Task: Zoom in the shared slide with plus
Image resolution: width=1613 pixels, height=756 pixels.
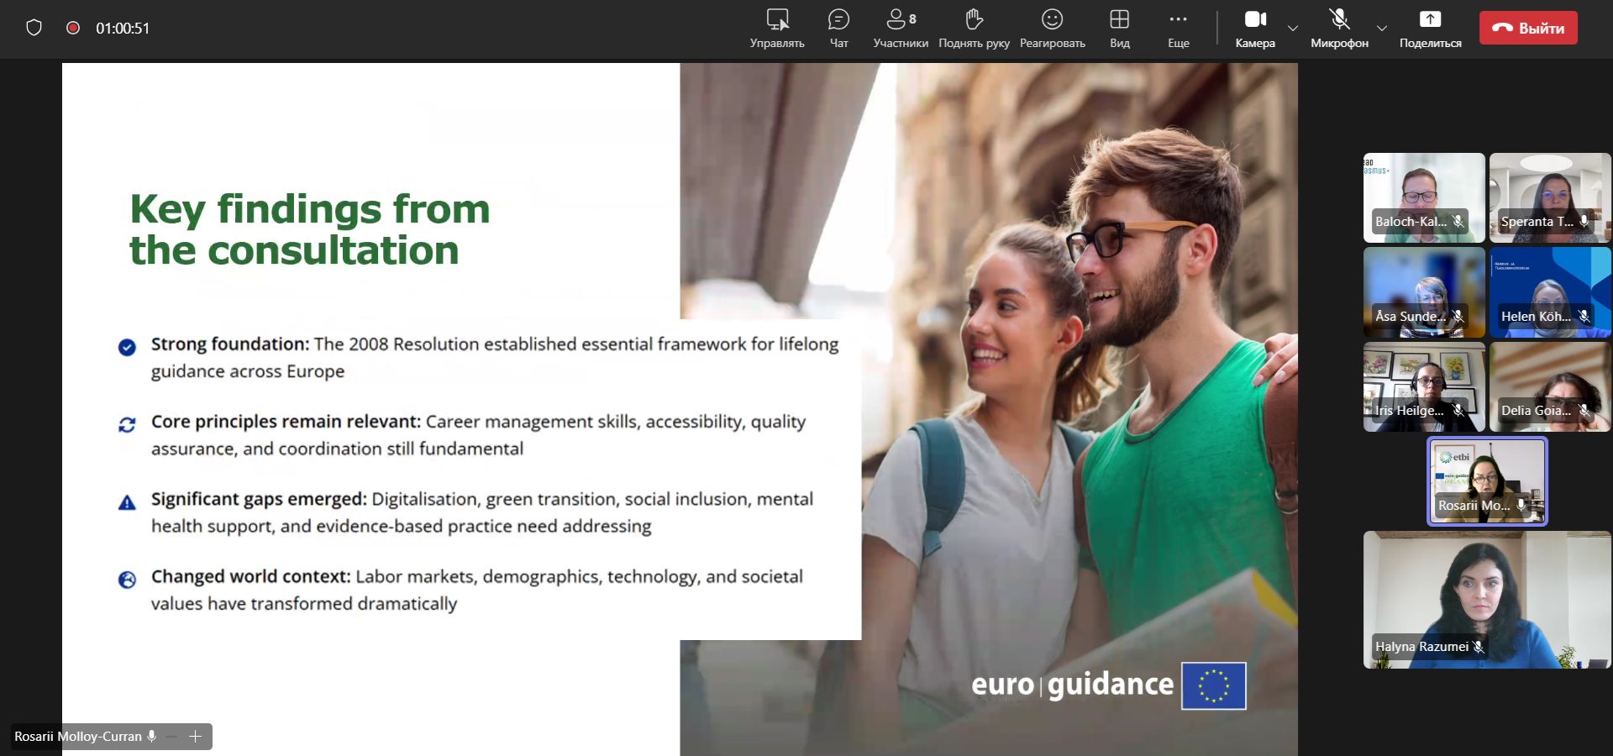Action: pyautogui.click(x=196, y=737)
